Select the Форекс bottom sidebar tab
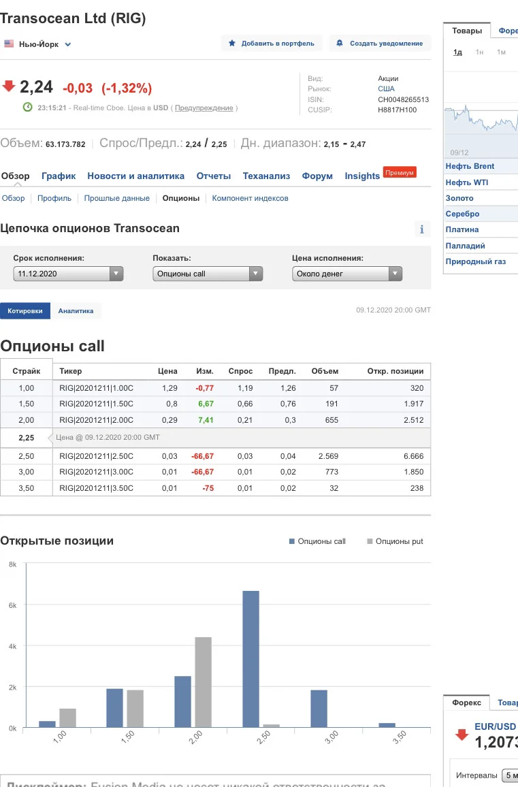Screen dimensions: 518x787 click(466, 703)
